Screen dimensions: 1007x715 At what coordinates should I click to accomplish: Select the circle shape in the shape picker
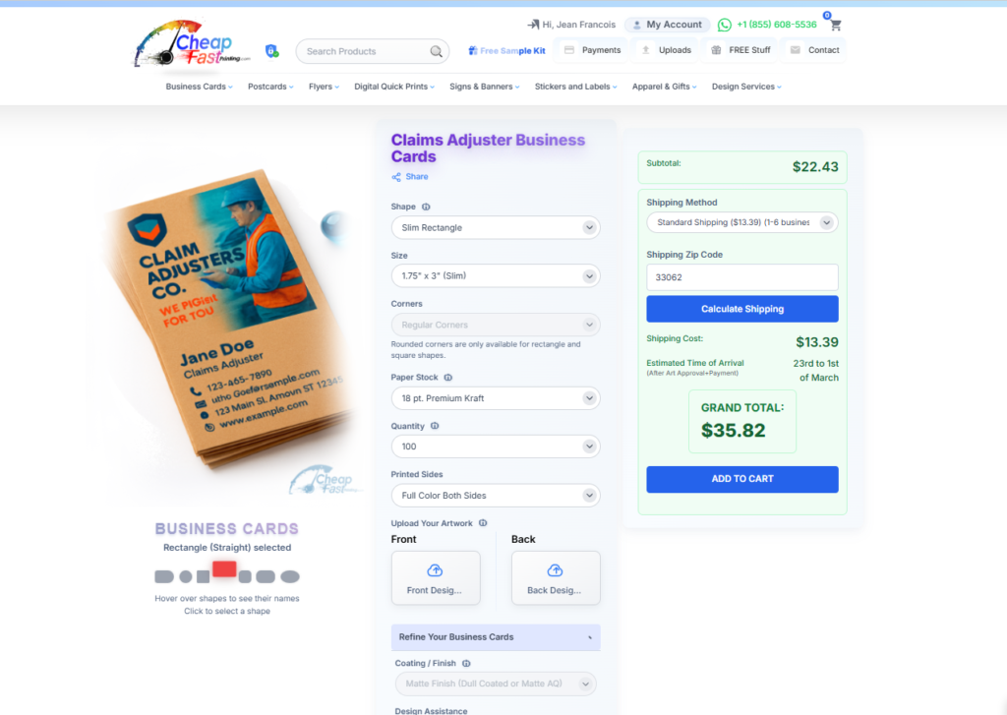click(186, 577)
